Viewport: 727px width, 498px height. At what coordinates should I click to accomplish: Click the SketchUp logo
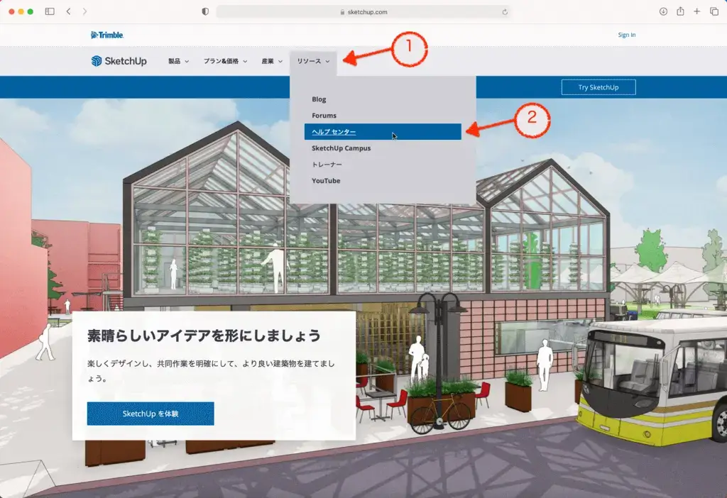click(119, 62)
